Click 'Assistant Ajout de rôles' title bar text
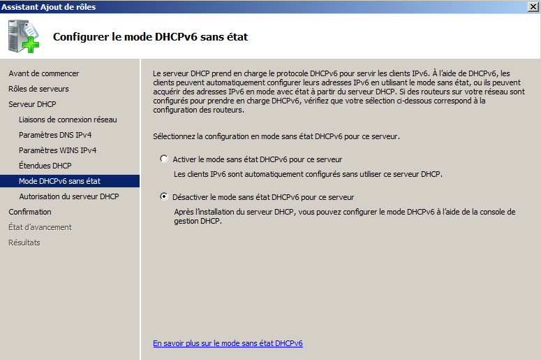Screen dimensions: 541x360 49,7
